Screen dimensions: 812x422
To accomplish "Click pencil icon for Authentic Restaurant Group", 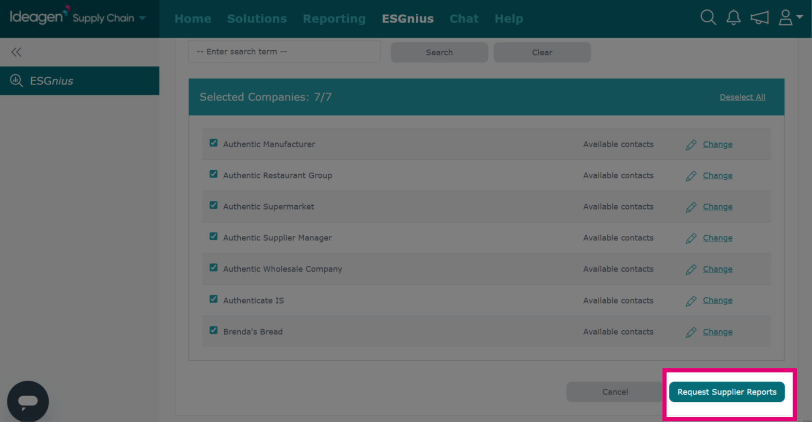I will coord(691,176).
